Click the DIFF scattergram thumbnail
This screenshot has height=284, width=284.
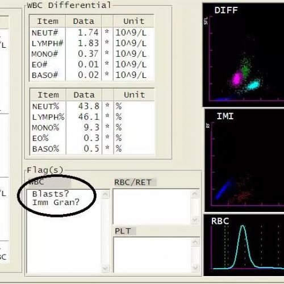(244, 55)
